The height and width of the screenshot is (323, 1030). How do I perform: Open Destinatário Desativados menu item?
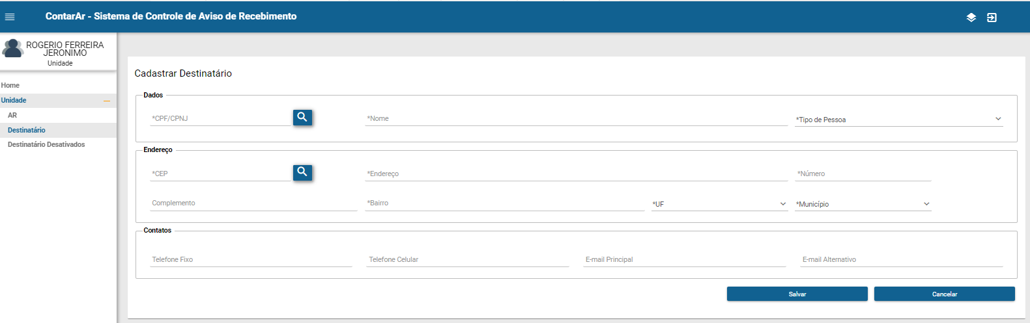[x=46, y=144]
